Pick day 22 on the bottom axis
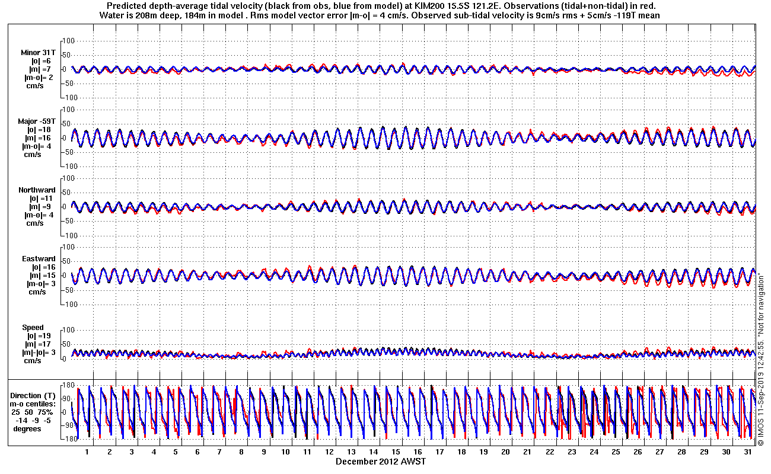Image resolution: width=771 pixels, height=474 pixels. 550,451
